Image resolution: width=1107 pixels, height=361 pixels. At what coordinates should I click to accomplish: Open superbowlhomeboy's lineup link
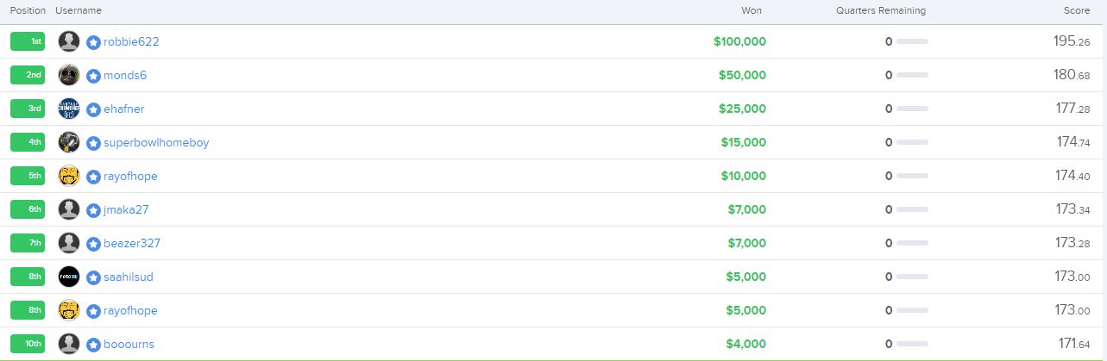[x=156, y=142]
